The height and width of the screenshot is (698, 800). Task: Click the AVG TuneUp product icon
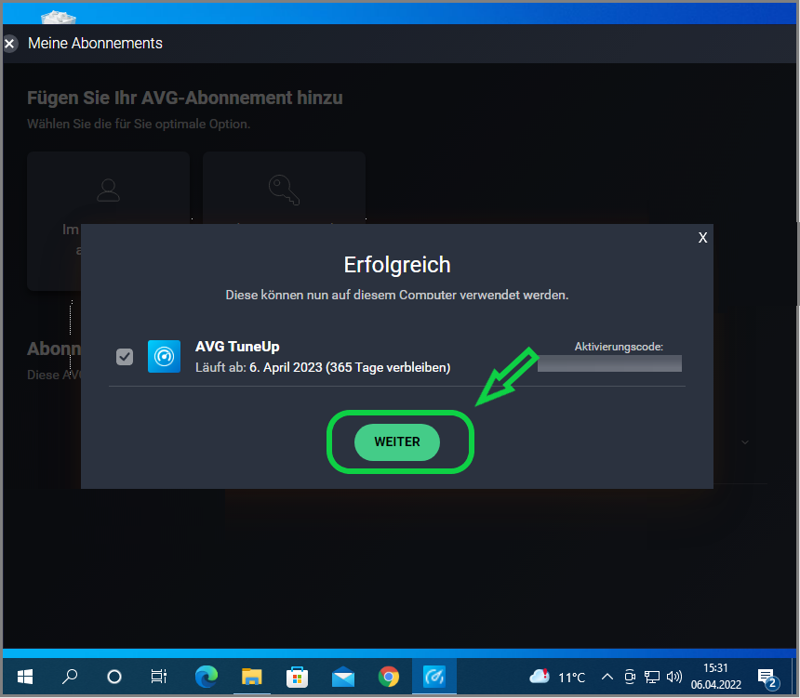click(x=164, y=356)
